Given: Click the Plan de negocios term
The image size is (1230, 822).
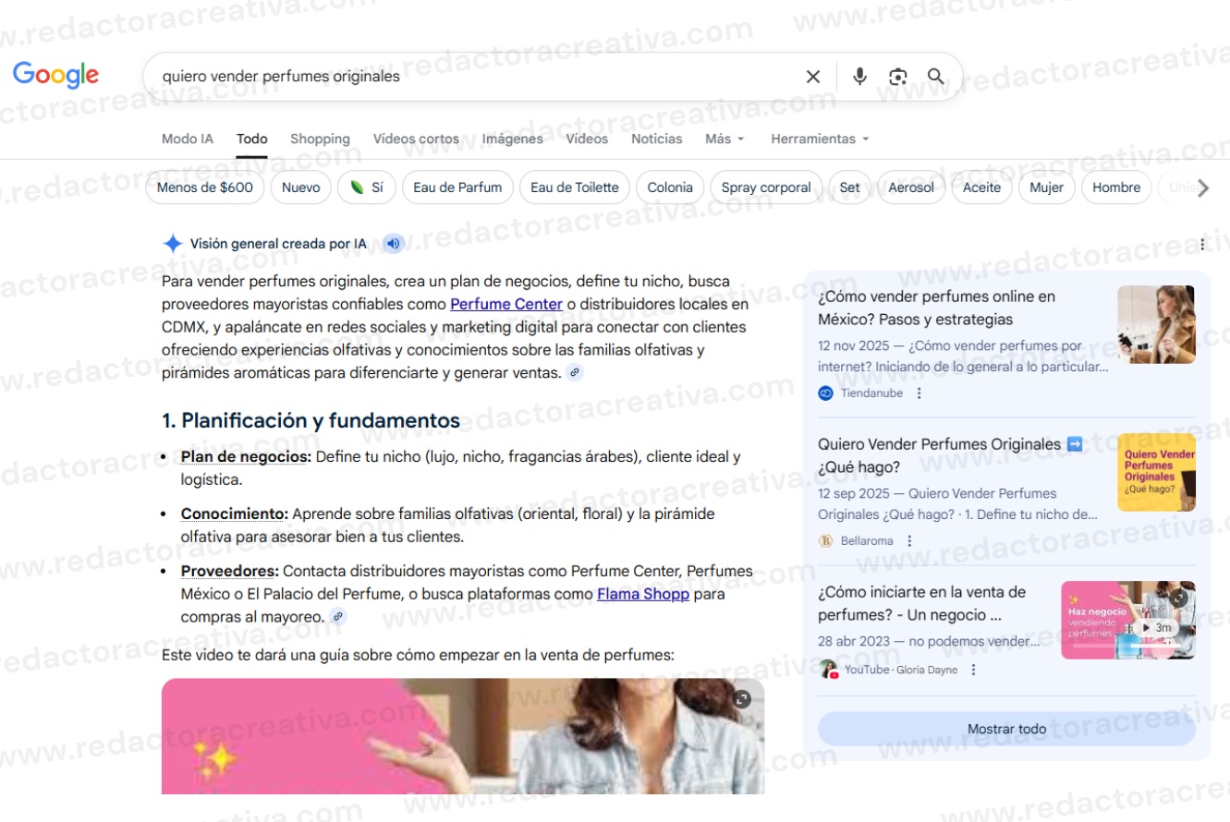Looking at the screenshot, I should [246, 456].
